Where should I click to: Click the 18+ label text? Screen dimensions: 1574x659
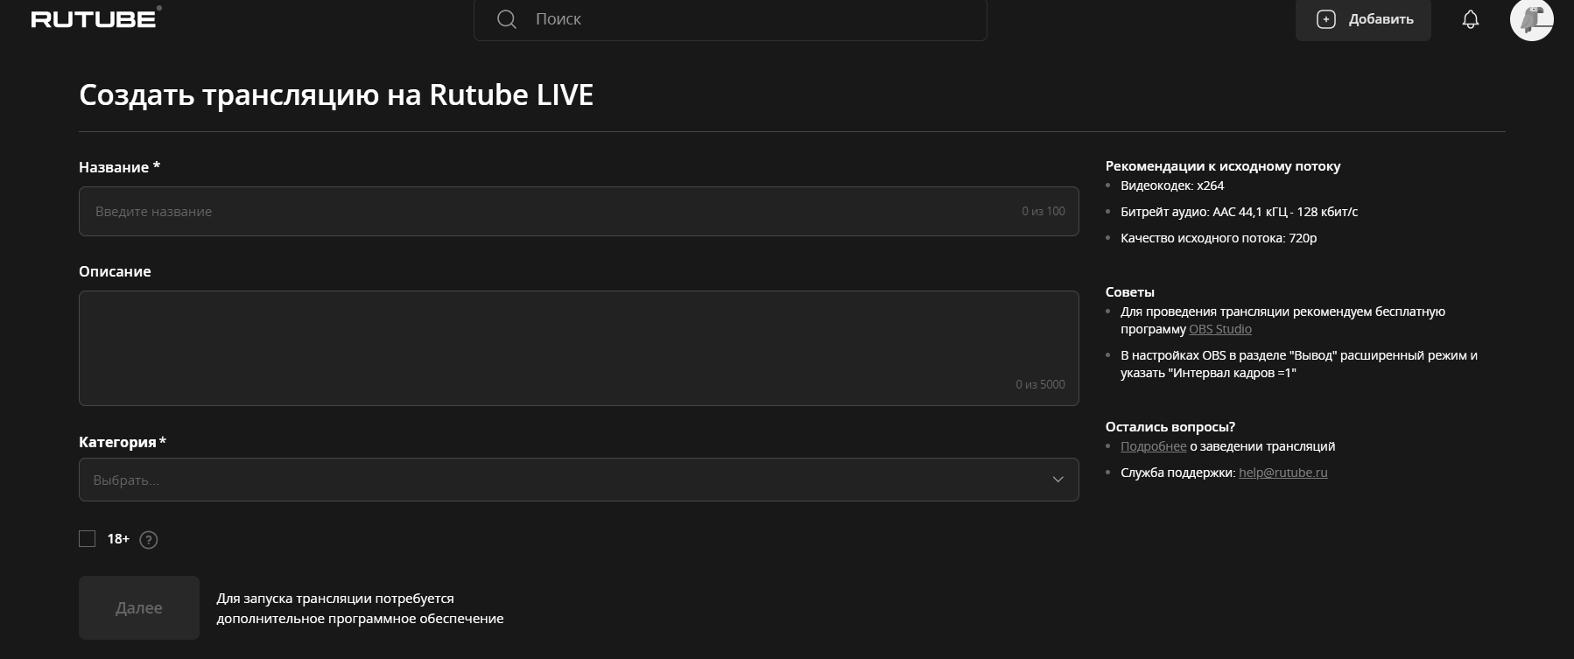point(118,539)
